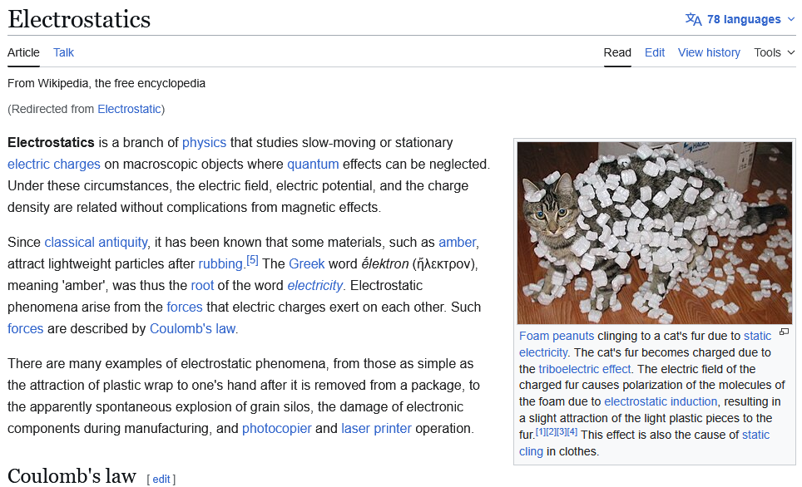Screen dimensions: 802x487
Task: Click the forces link after 'arise from the'
Action: 185,307
